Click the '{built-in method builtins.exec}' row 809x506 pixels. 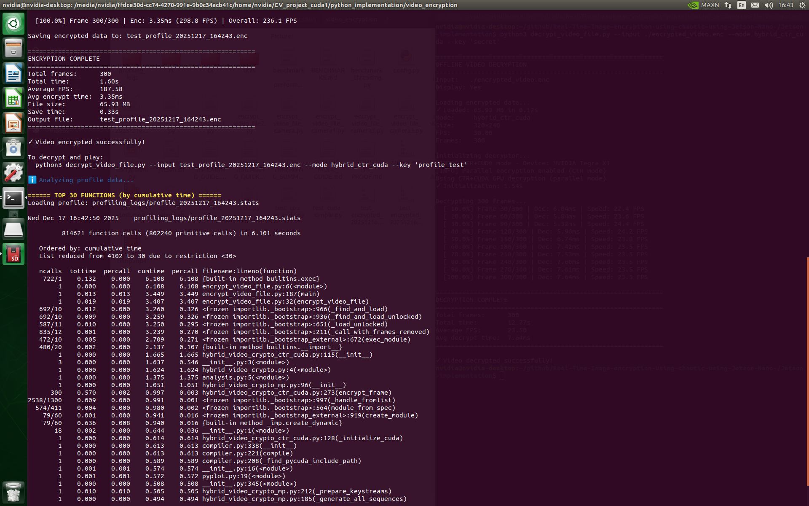pyautogui.click(x=174, y=279)
